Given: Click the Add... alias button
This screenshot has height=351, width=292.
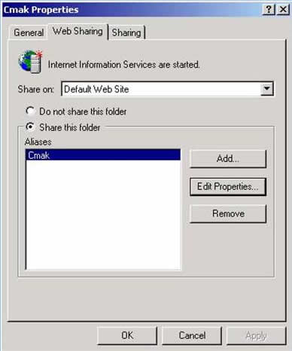Looking at the screenshot, I should coord(228,159).
